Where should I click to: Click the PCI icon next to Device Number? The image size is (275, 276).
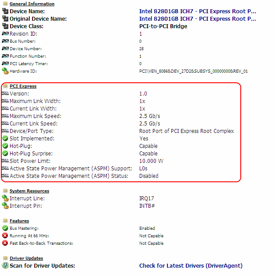coord(5,48)
